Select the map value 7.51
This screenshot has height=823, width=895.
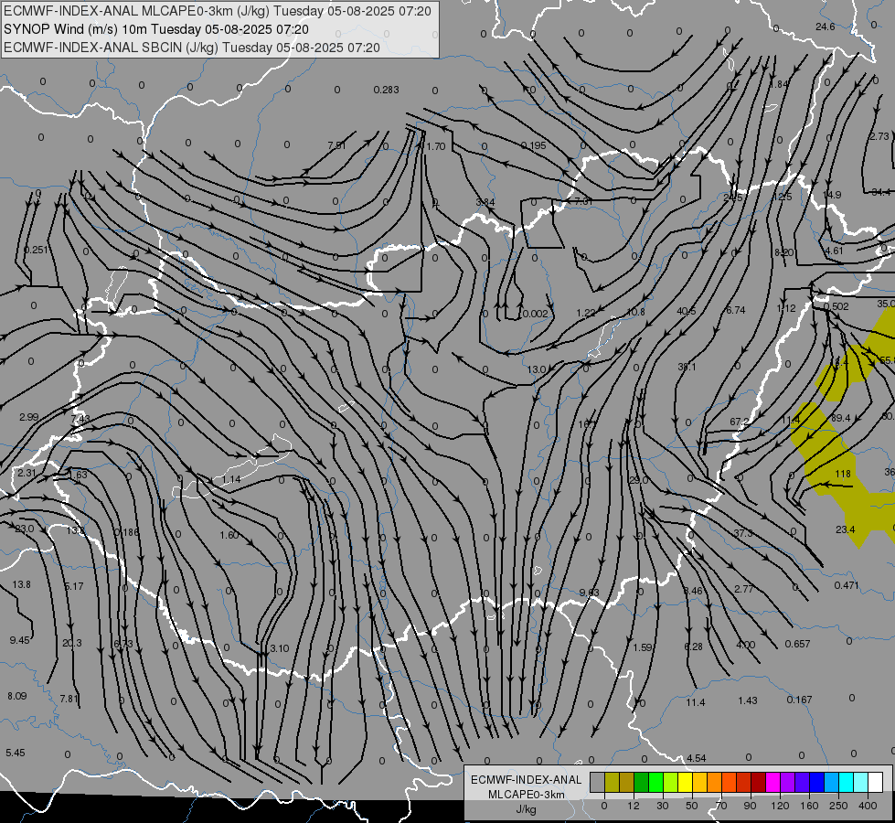(x=336, y=145)
